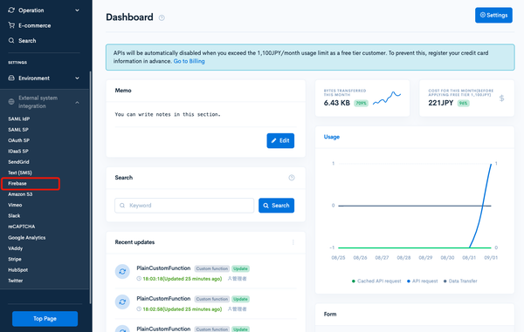Click the External system integration globe icon
Screen dimensions: 524x332
(11, 102)
